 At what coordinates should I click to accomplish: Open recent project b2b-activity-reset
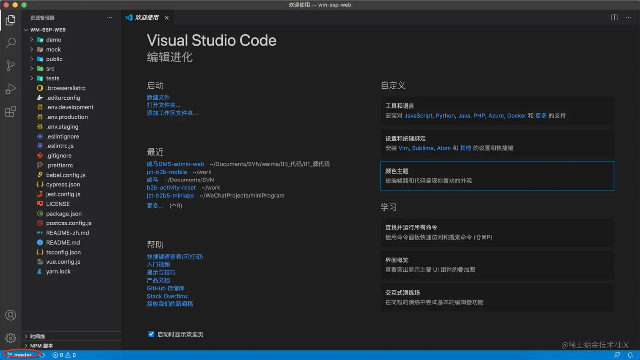(171, 188)
